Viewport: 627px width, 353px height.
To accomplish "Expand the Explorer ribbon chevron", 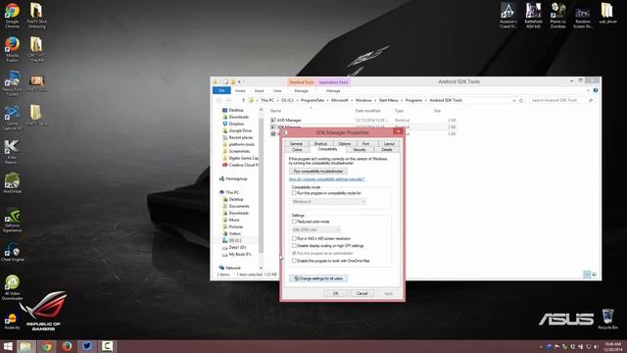I will pos(588,90).
